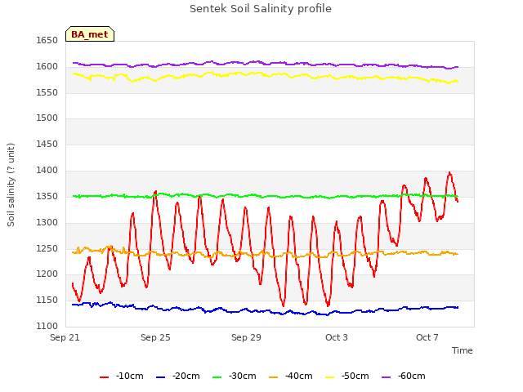
Task: Toggle the -10cm series in legend
Action: point(122,376)
